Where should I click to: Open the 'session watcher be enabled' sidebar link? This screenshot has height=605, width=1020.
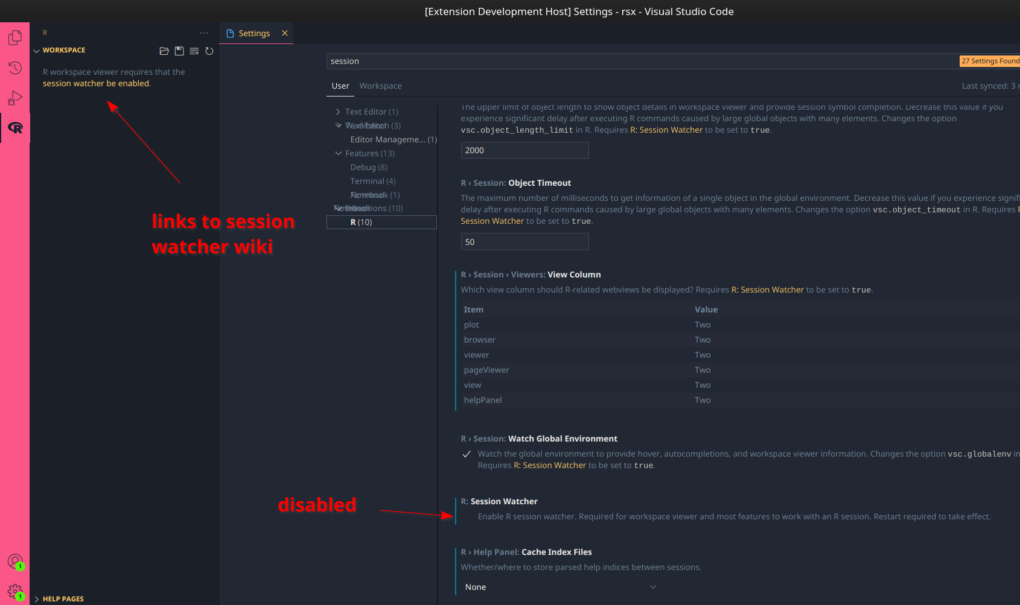tap(96, 83)
